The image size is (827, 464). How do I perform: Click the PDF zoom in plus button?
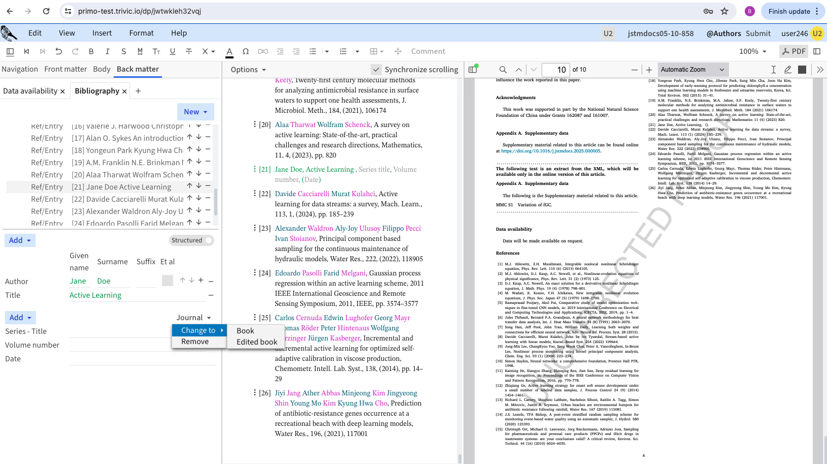tap(649, 70)
